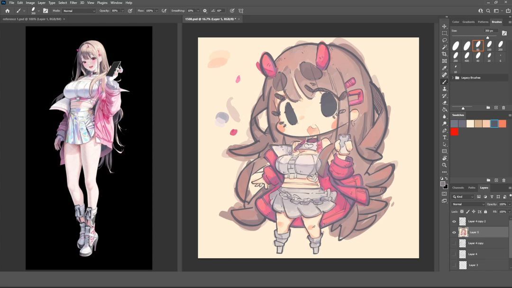Select the Zoom tool in toolbar
512x288 pixels.
tap(444, 165)
